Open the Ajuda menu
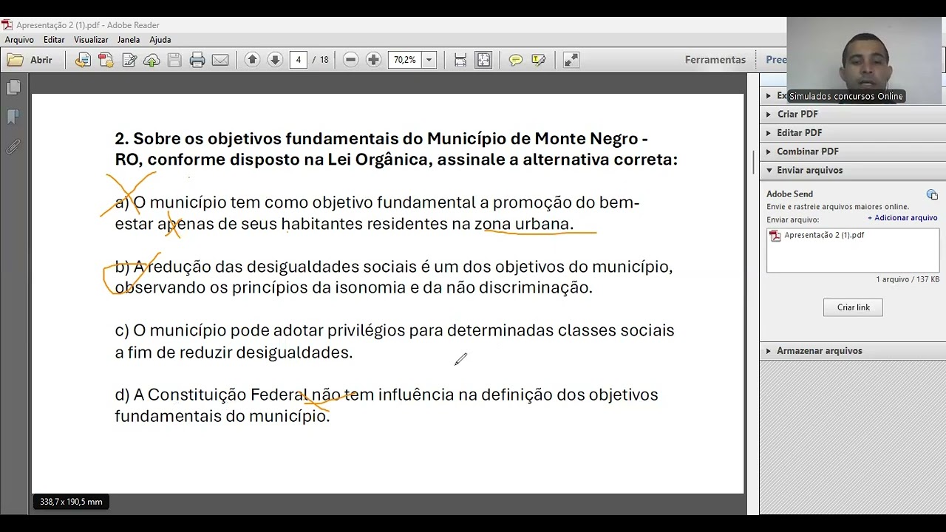The image size is (946, 532). 160,40
